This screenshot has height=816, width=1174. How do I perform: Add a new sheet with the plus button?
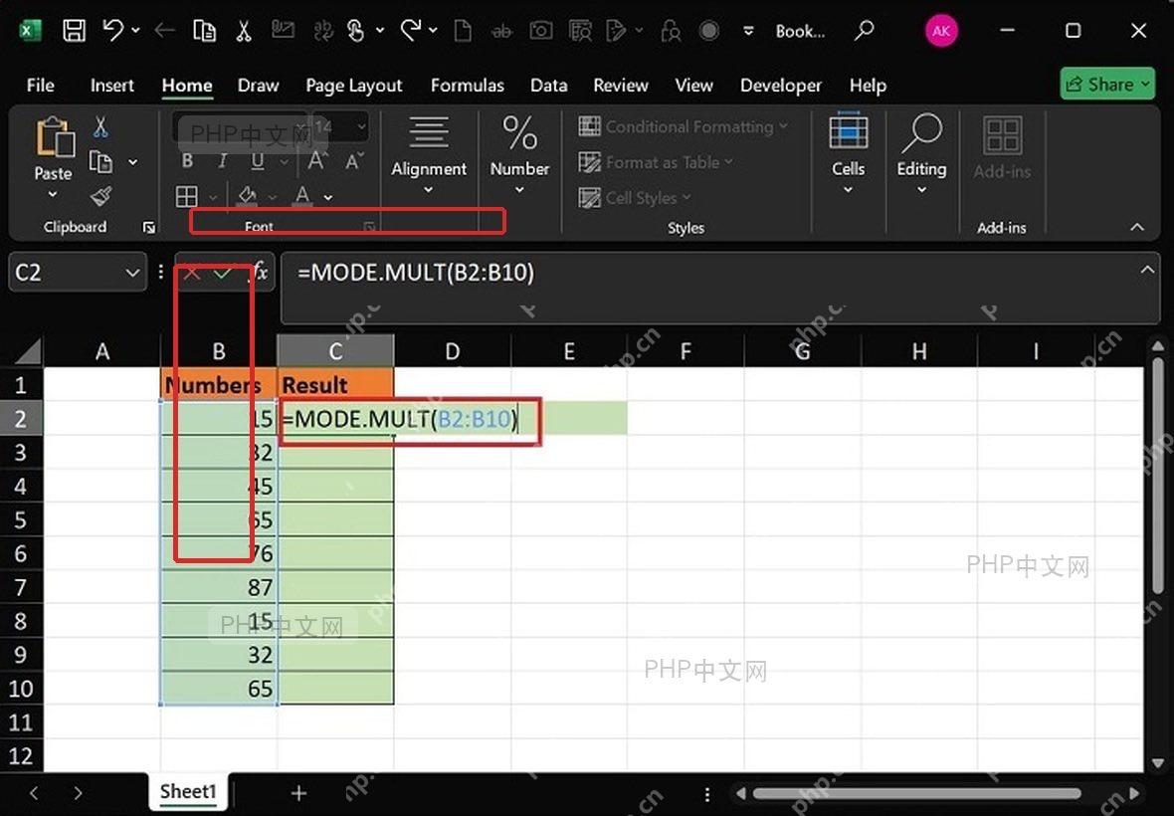tap(298, 793)
